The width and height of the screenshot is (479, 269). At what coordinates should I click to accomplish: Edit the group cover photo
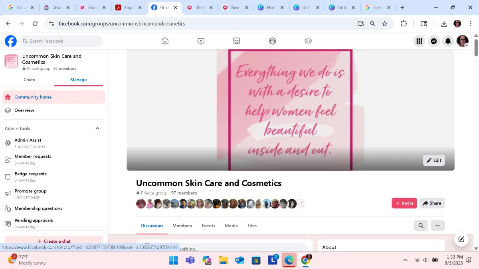point(434,160)
